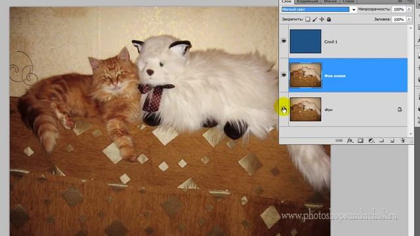Create a new layer

pyautogui.click(x=392, y=140)
